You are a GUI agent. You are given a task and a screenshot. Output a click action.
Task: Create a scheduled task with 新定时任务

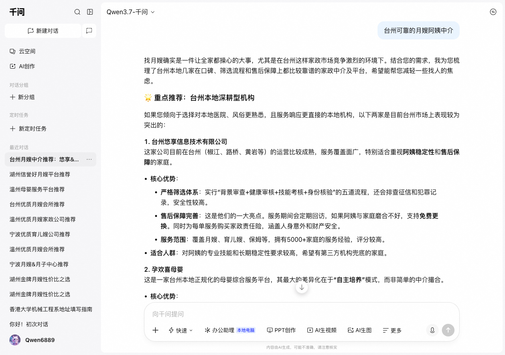pyautogui.click(x=28, y=129)
